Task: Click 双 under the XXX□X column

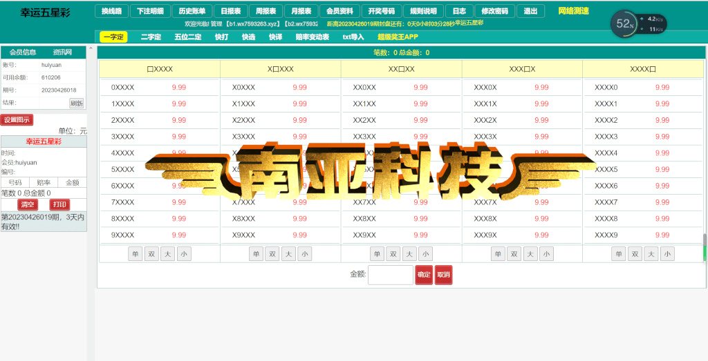Action: click(514, 254)
